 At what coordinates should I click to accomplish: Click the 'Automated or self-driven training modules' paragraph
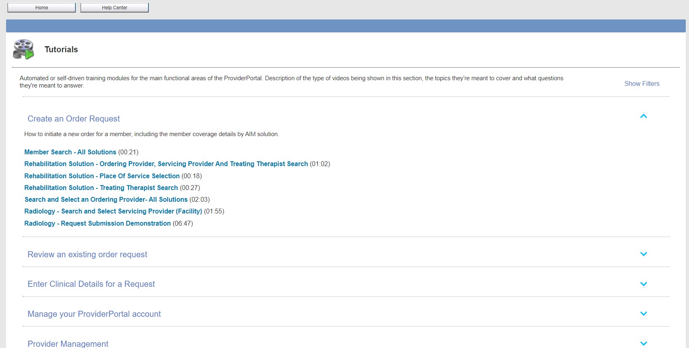[291, 82]
